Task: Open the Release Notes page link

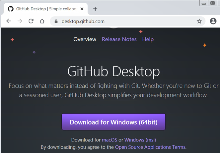Action: pyautogui.click(x=119, y=39)
